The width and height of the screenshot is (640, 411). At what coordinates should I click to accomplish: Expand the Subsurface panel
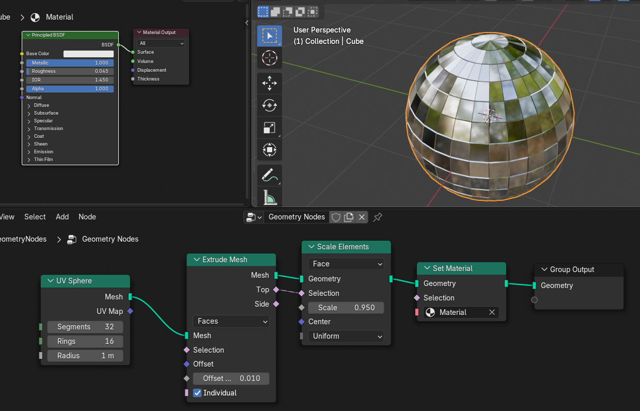[x=29, y=113]
